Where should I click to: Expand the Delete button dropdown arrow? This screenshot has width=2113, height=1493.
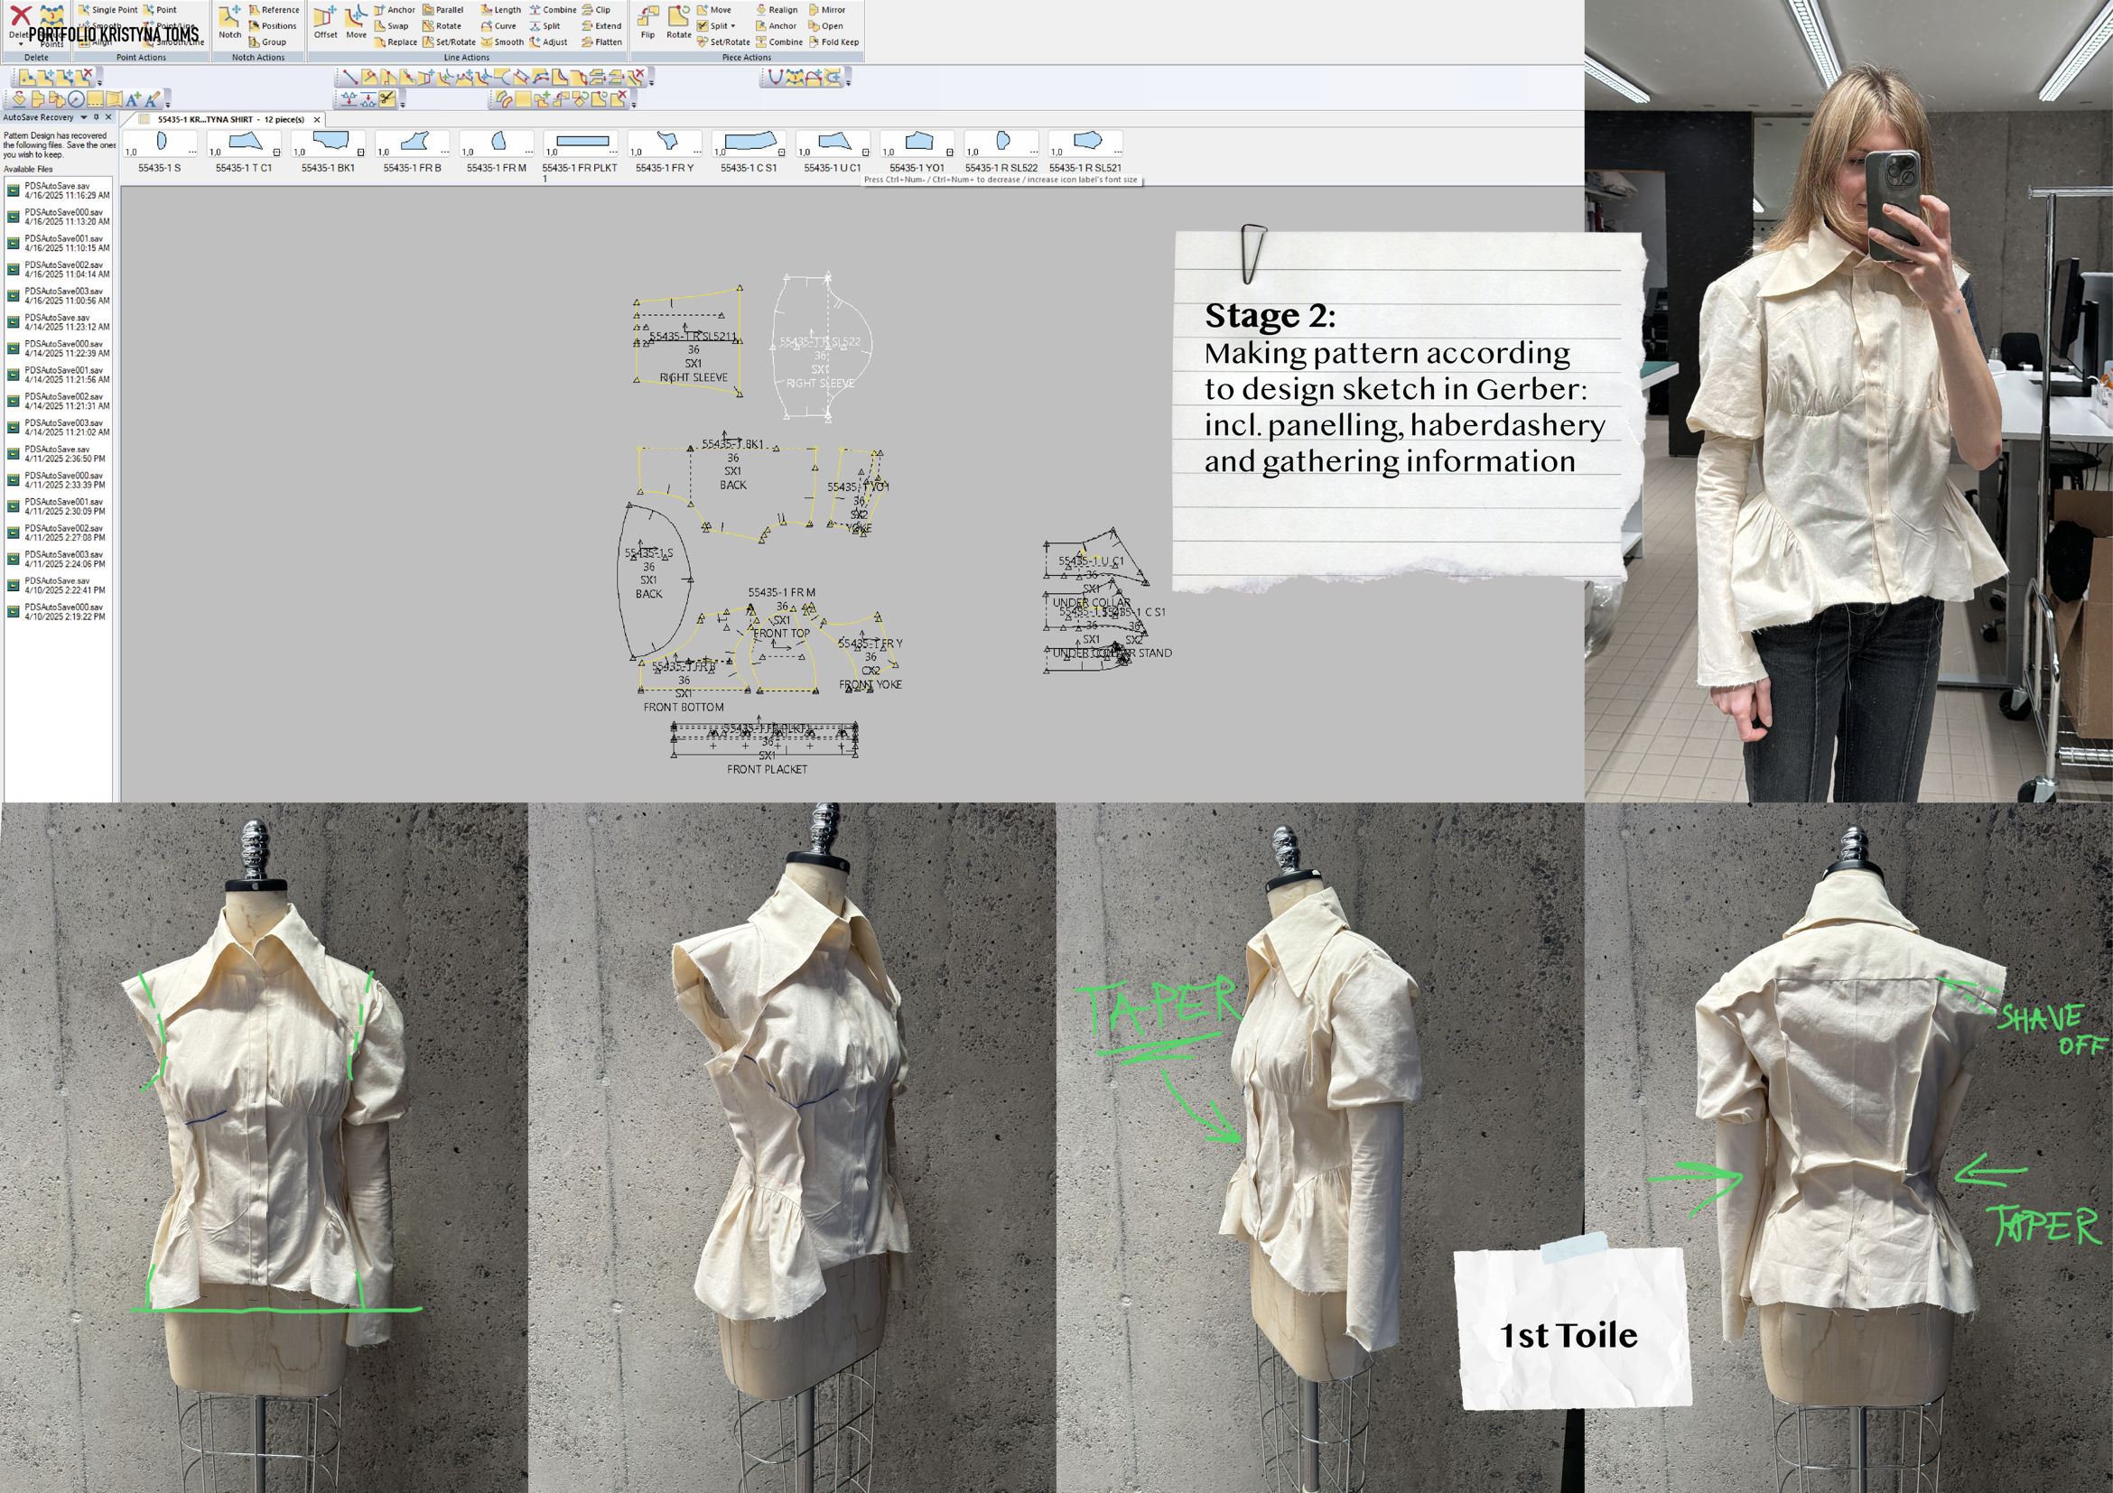tap(20, 43)
